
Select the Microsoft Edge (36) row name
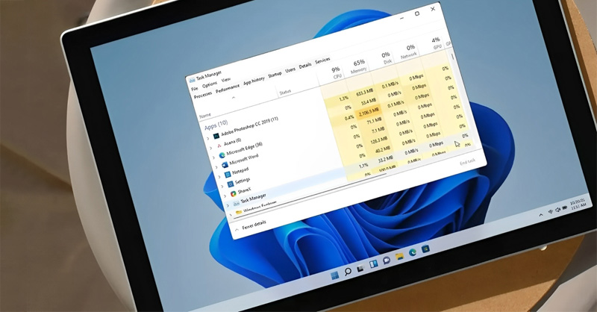point(244,149)
